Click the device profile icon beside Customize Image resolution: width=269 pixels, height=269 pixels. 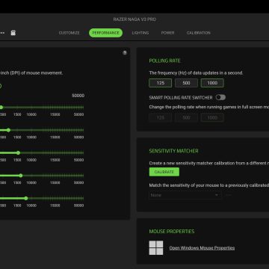pos(13,33)
